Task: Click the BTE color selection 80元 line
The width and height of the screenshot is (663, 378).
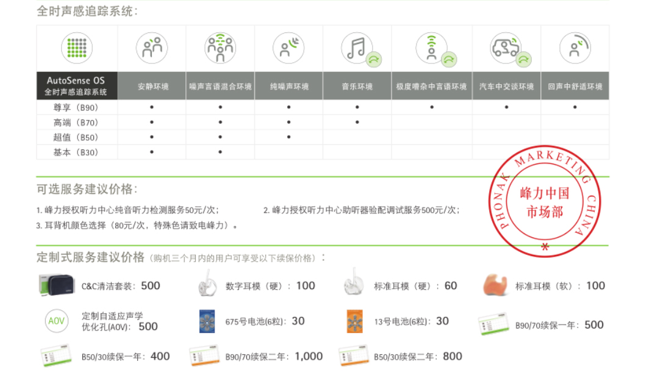Action: 137,226
